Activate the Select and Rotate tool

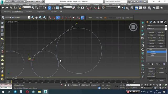tap(53, 8)
